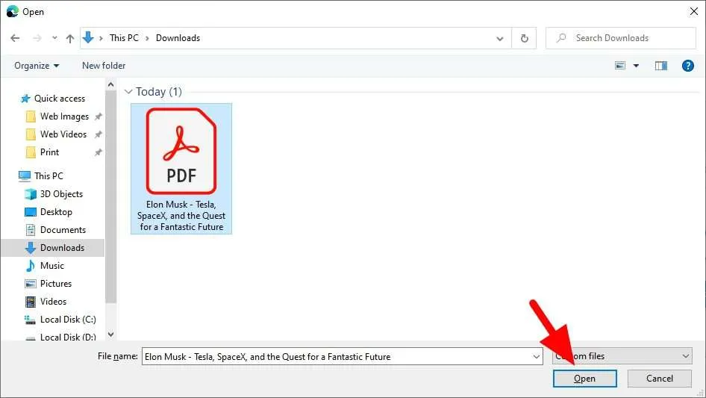Click the pin icon beside Web Images
The image size is (706, 398).
tap(99, 116)
